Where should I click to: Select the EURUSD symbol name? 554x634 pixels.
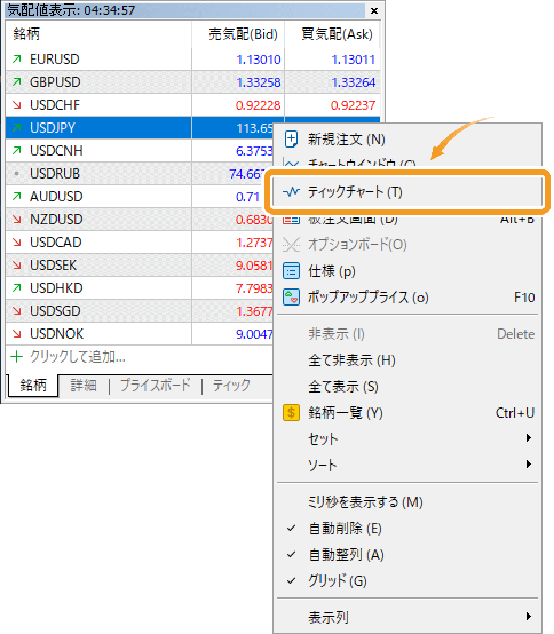coord(54,59)
